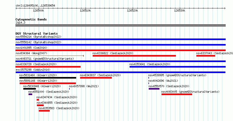Click the thin brown nsv834364 feature line
This screenshot has width=233, height=121.
point(50,56)
